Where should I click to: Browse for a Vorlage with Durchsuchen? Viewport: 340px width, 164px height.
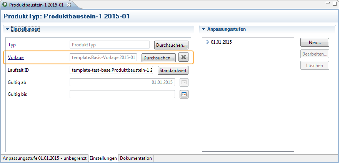(158, 57)
